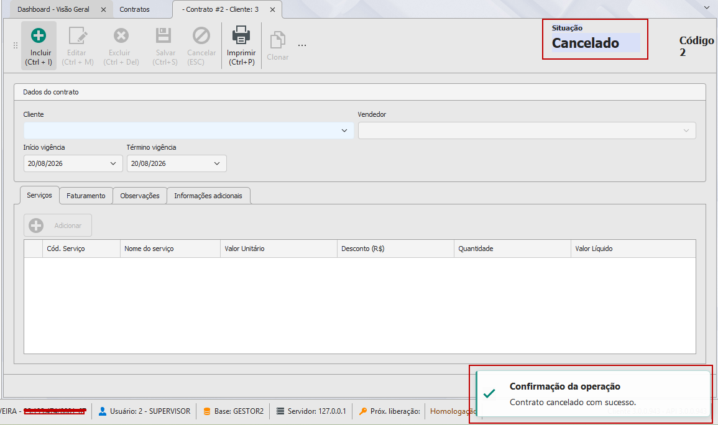The height and width of the screenshot is (425, 718).
Task: Expand the Cliente dropdown
Action: [x=344, y=131]
